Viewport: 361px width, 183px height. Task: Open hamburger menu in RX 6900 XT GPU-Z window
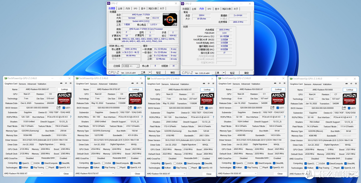pos(71,83)
